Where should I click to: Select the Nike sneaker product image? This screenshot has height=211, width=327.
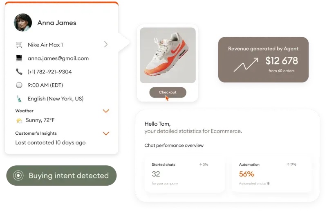tap(168, 55)
